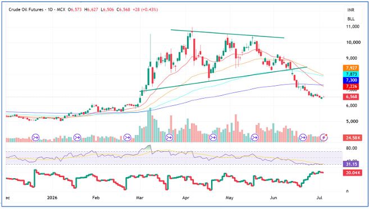369x209 pixels.
Task: Click the 10,000 price axis level
Action: 353,42
